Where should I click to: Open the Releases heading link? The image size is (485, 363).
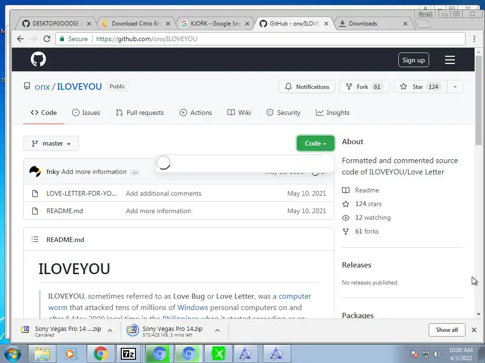coord(357,265)
